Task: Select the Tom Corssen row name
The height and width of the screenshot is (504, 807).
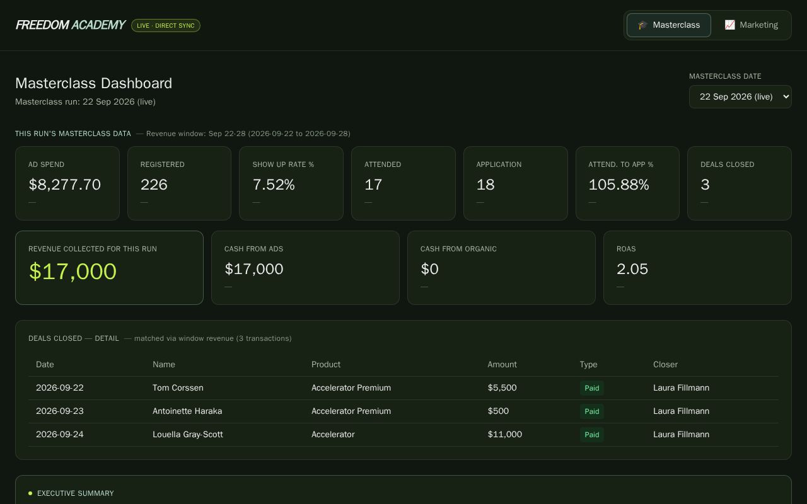Action: [178, 388]
